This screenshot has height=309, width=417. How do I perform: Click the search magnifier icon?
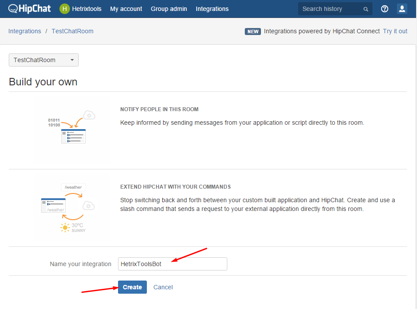tap(366, 9)
